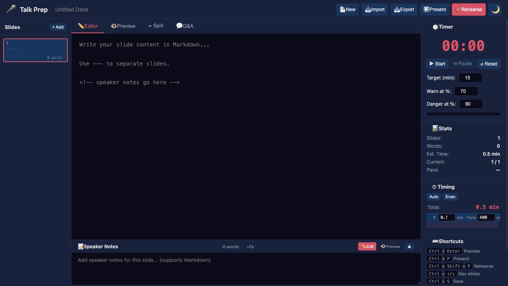The height and width of the screenshot is (286, 508).
Task: Click the Timing section heading
Action: [x=443, y=187]
